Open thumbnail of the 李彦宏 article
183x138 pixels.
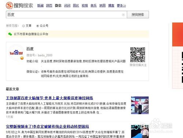point(140,131)
